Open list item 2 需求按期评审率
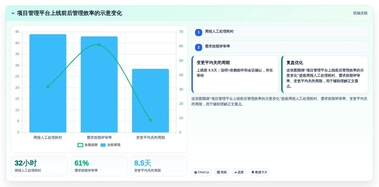Screen dimensions: 379x187 pyautogui.click(x=280, y=46)
